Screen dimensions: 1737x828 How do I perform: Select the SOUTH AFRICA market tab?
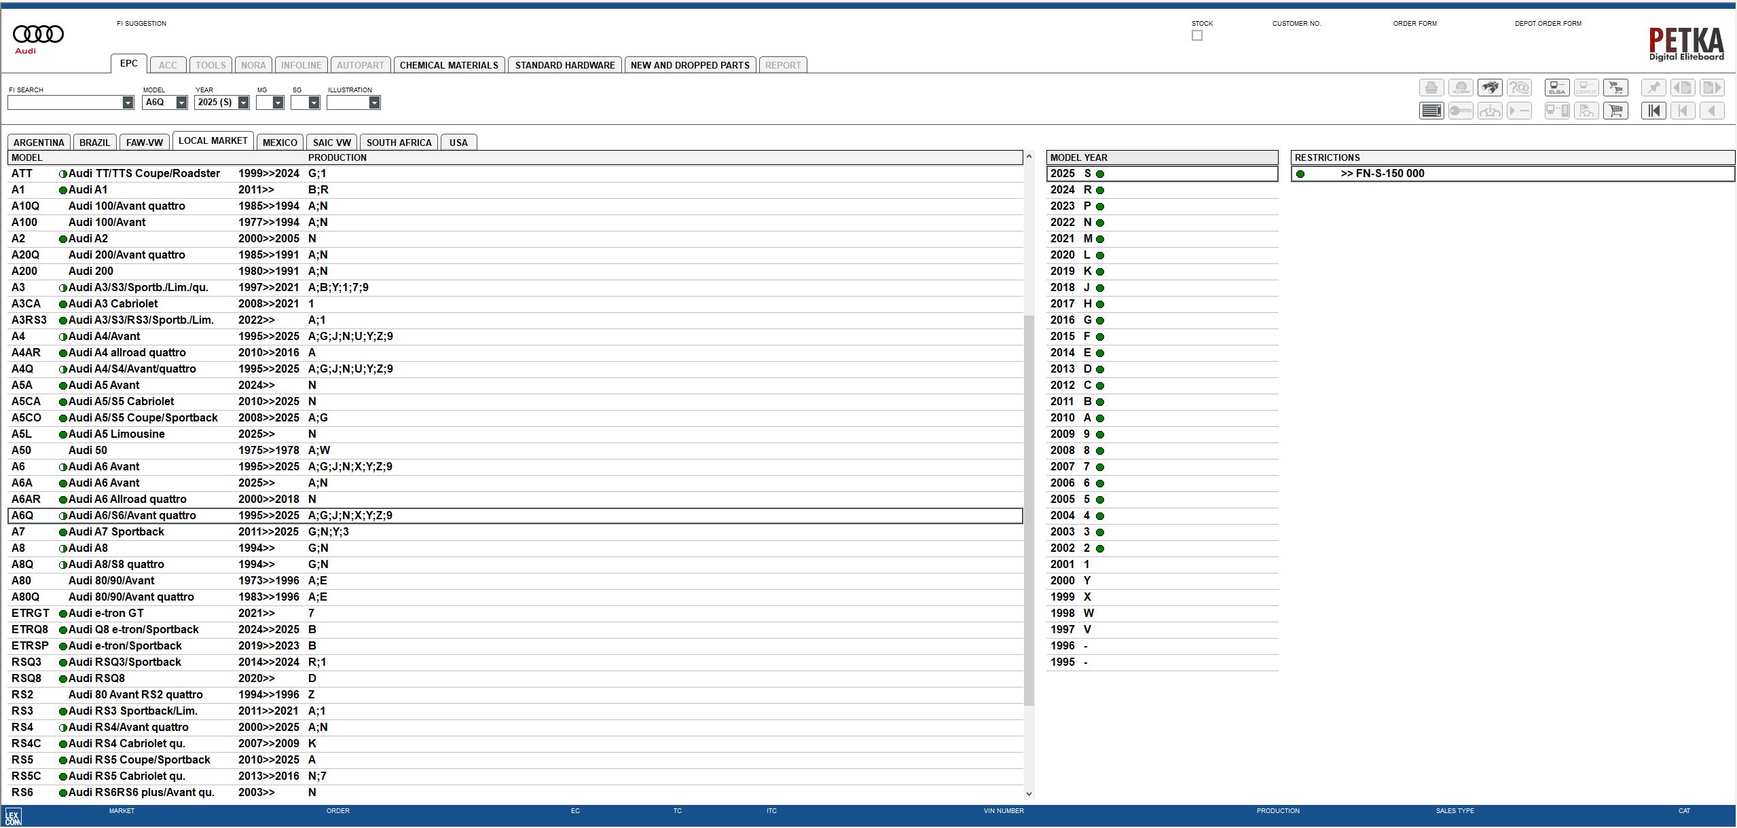pyautogui.click(x=399, y=143)
